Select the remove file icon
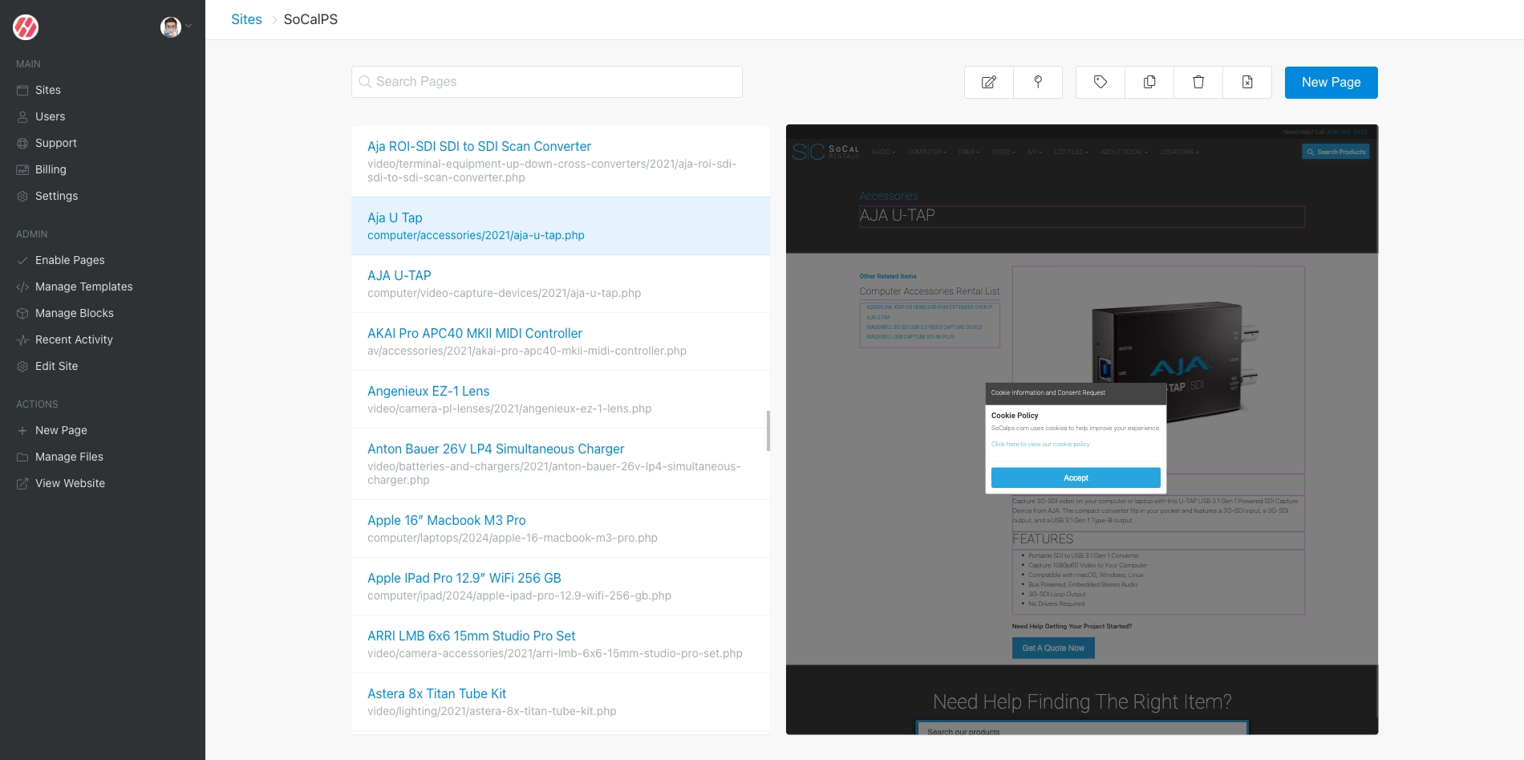This screenshot has width=1524, height=760. (x=1247, y=82)
